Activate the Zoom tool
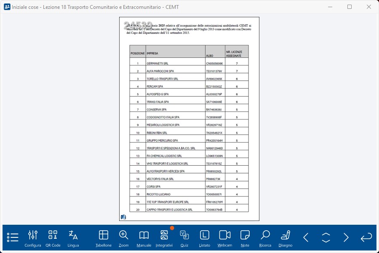 coord(124,238)
